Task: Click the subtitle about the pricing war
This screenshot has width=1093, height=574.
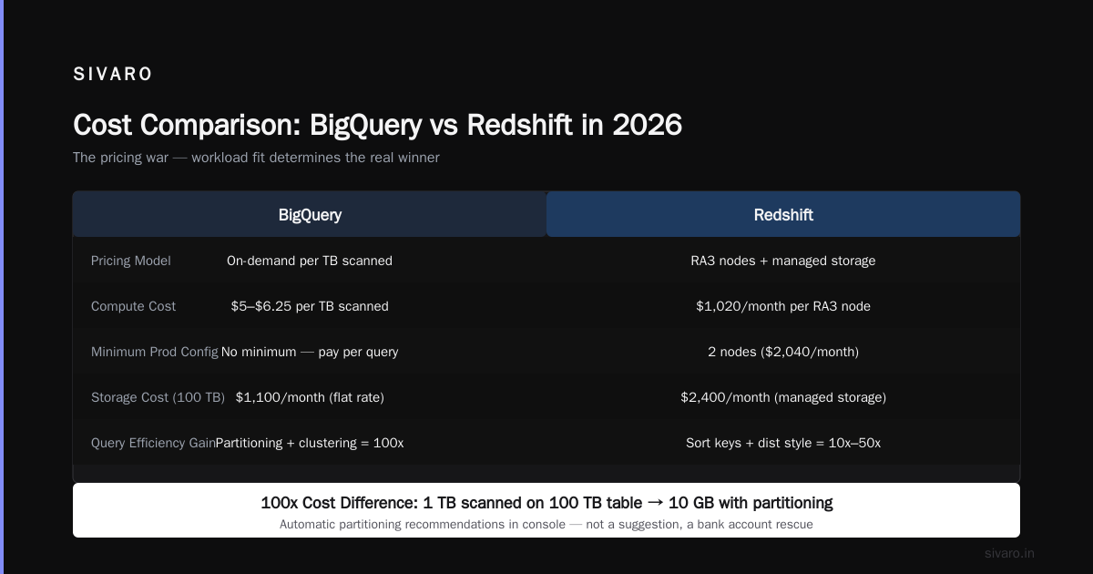Action: click(x=256, y=158)
